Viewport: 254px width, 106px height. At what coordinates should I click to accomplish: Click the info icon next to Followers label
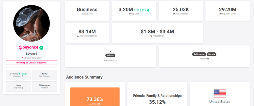pyautogui.click(x=23, y=76)
